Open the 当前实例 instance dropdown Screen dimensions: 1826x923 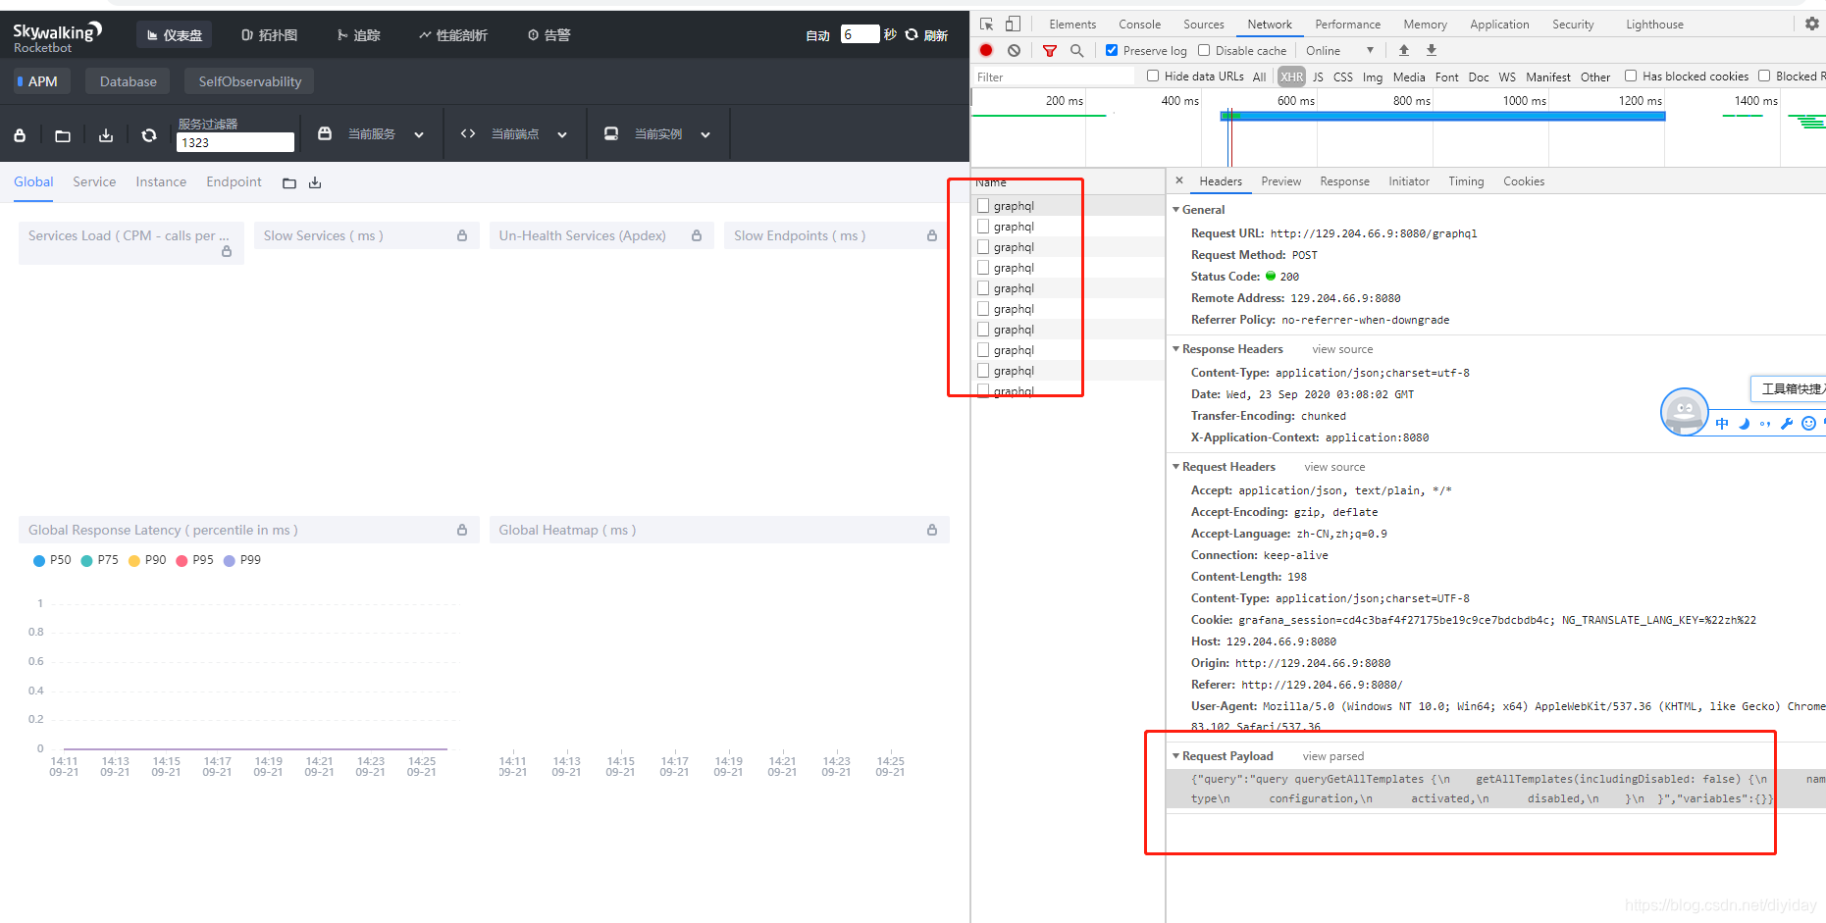click(x=657, y=134)
